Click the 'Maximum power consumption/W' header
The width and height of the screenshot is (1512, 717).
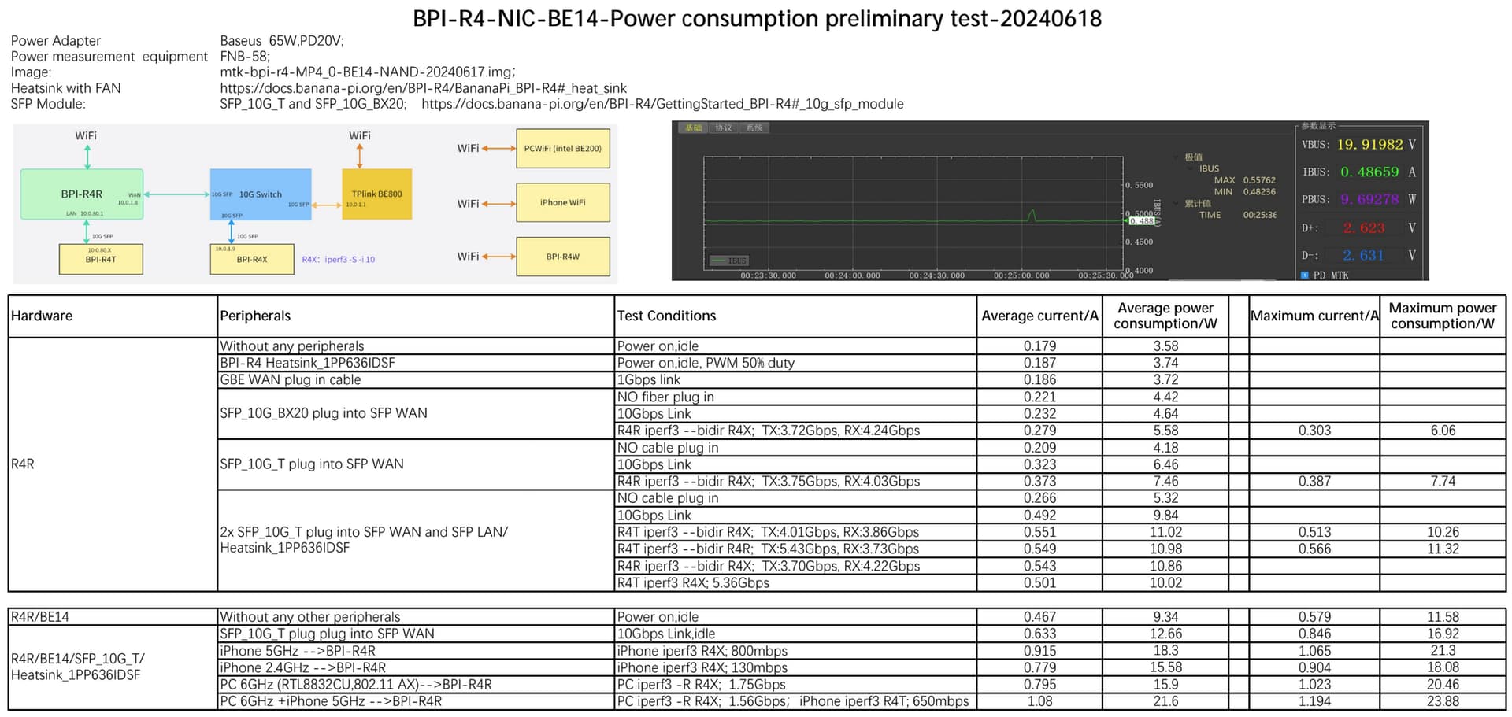pos(1443,316)
